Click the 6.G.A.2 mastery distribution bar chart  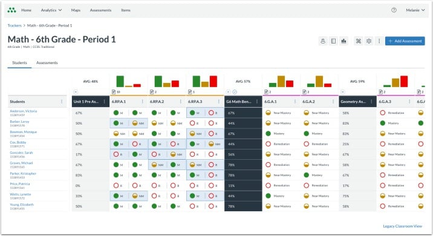(319, 82)
